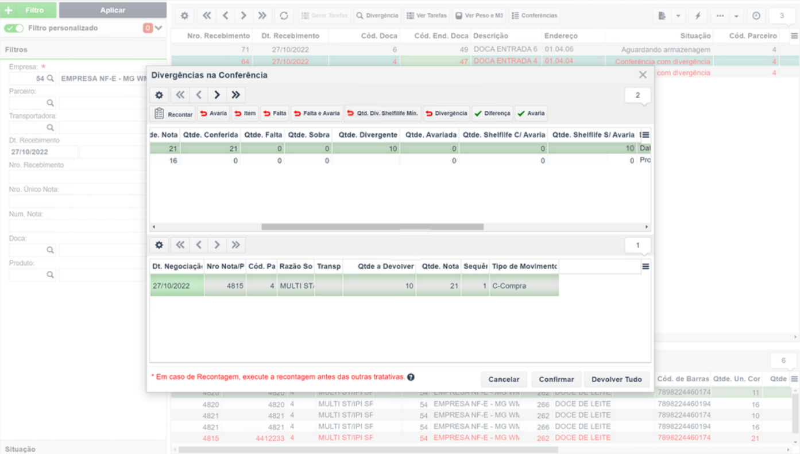Image resolution: width=800 pixels, height=454 pixels.
Task: Go to first record in main toolbar
Action: pos(207,16)
